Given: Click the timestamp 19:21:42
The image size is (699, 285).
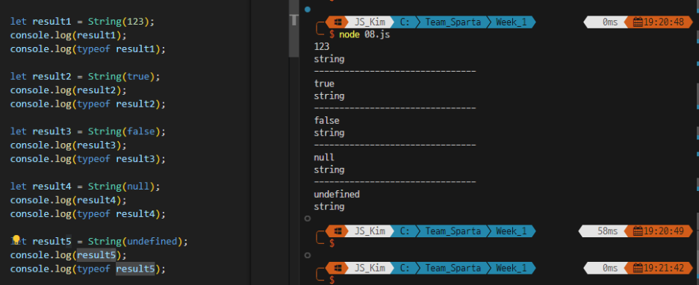Looking at the screenshot, I should (x=663, y=268).
